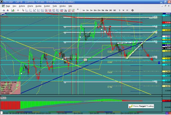Open the Quotes menu
Screen dimensions: 171x115
point(38,6)
